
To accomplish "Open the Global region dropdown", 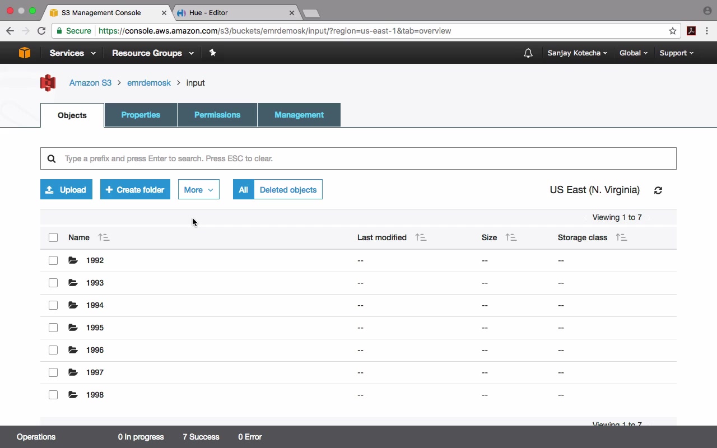I will (x=634, y=53).
